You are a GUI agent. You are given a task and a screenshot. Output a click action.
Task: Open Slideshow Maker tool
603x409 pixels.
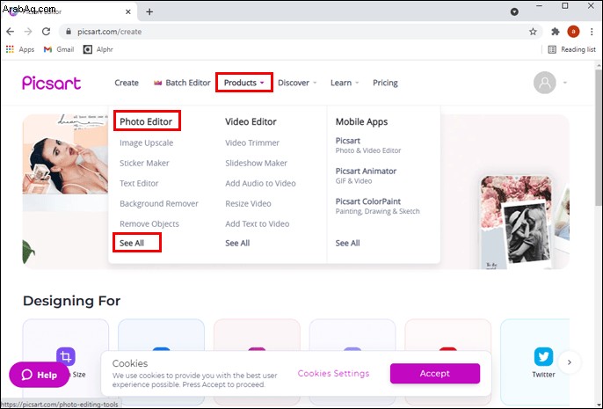256,163
